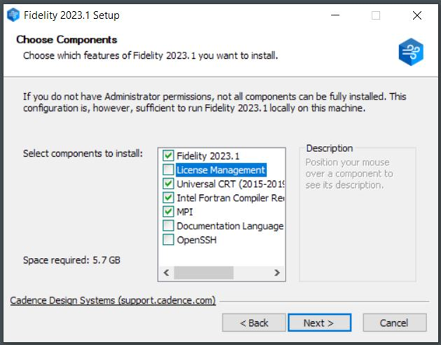Enable the Documentation Language checkbox
This screenshot has width=441, height=345.
click(168, 226)
